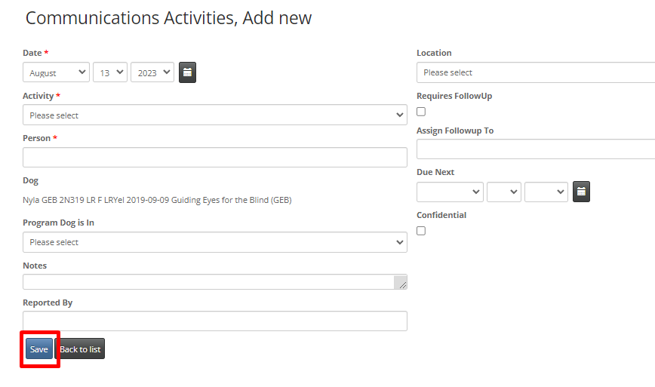Tick the Requires FollowUp checkbox

(x=421, y=112)
